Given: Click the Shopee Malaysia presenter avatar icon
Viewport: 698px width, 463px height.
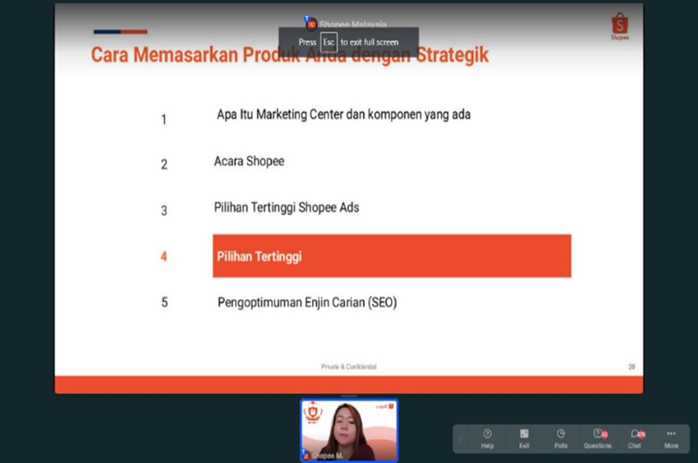Looking at the screenshot, I should (x=310, y=23).
